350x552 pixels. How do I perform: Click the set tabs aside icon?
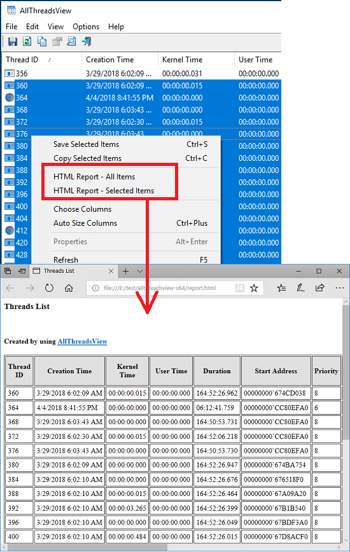22,271
